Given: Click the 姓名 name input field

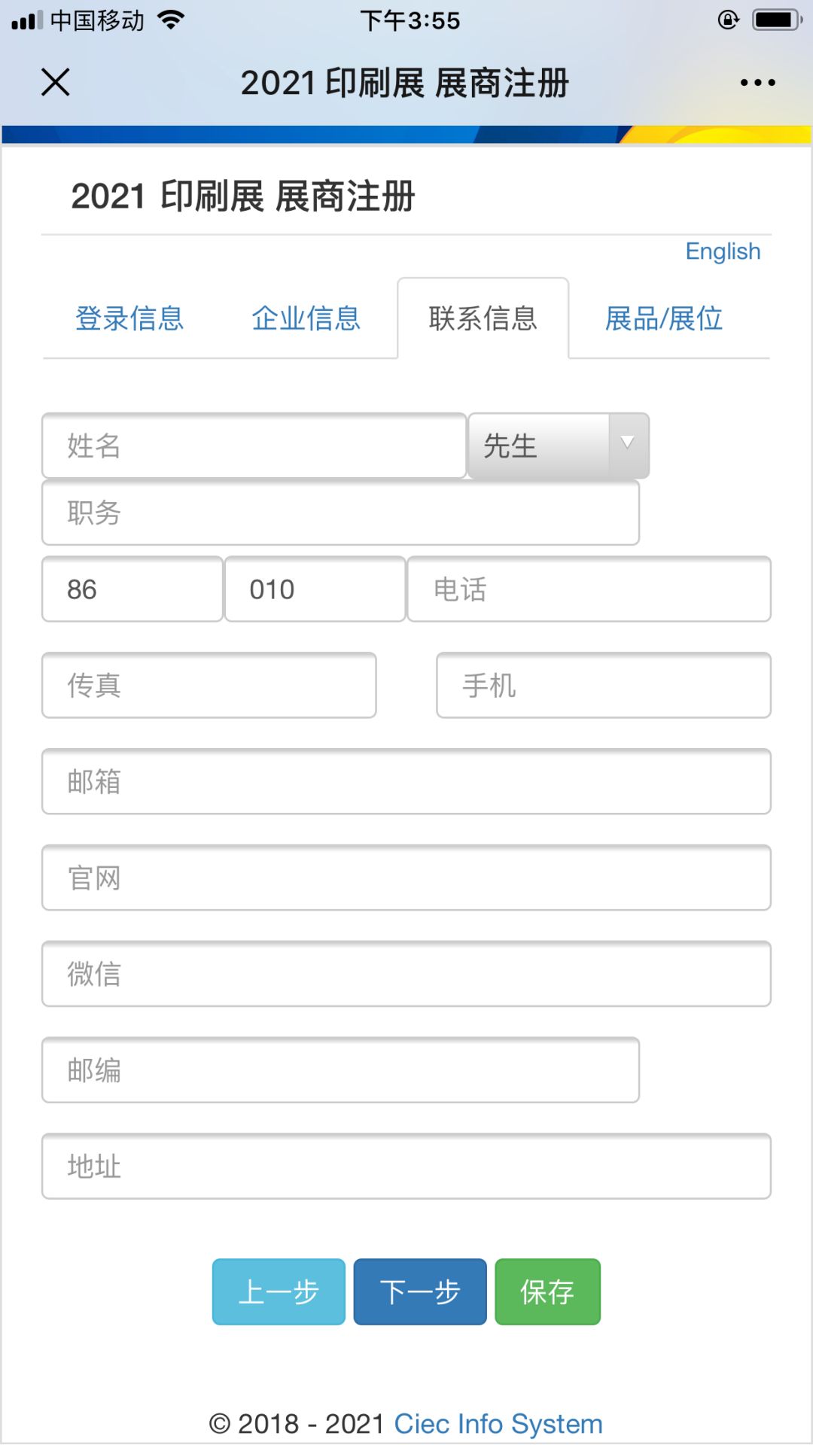Looking at the screenshot, I should (254, 446).
